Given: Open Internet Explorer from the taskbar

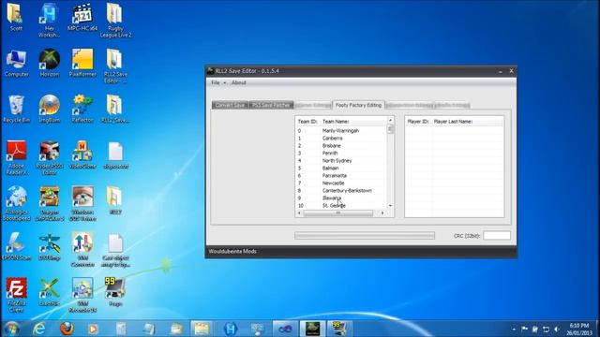Looking at the screenshot, I should click(x=39, y=329).
